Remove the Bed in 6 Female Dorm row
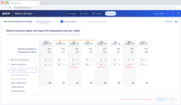This screenshot has height=105, width=181. (x=8, y=60)
